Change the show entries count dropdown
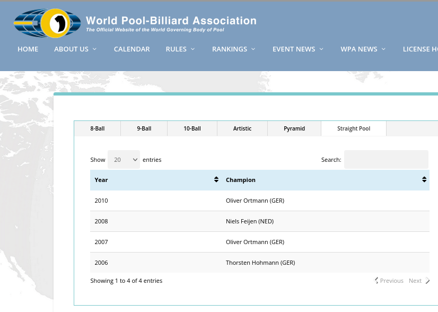Viewport: 438px width, 312px height. (x=124, y=160)
